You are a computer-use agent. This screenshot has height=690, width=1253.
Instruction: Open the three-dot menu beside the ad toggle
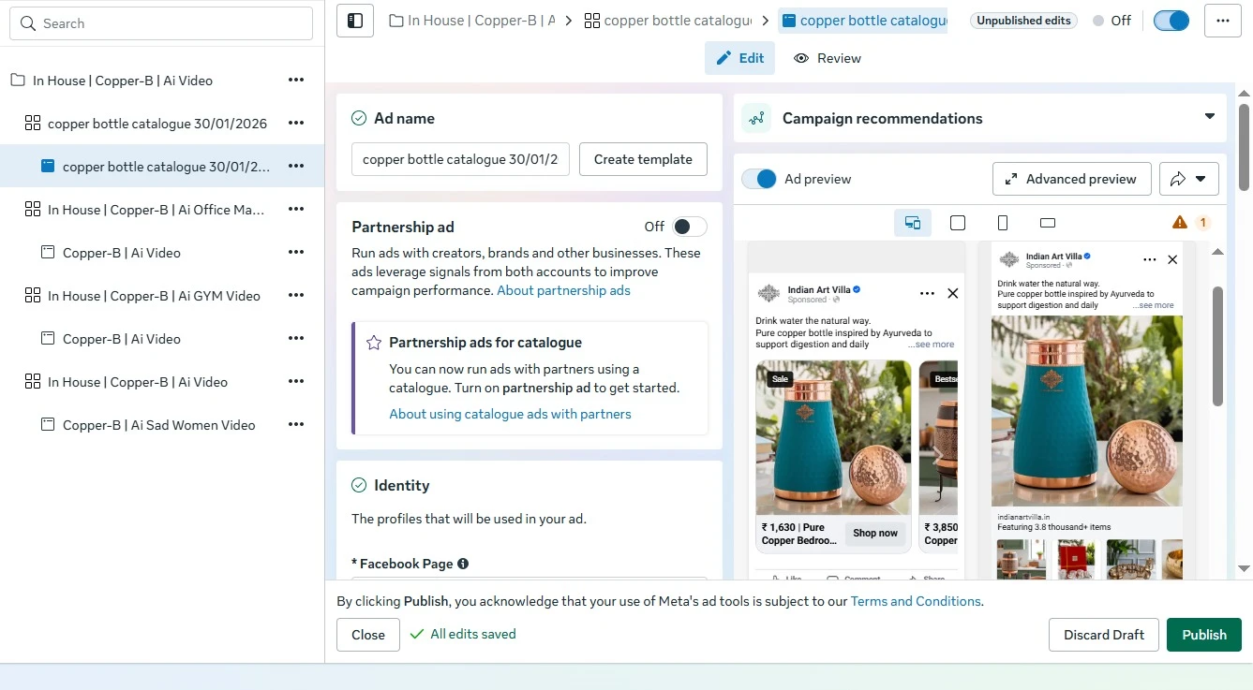coord(1223,21)
